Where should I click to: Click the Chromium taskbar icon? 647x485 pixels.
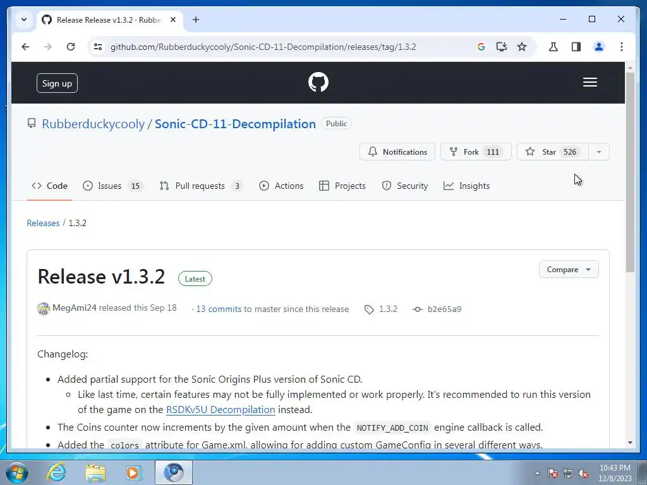click(174, 472)
